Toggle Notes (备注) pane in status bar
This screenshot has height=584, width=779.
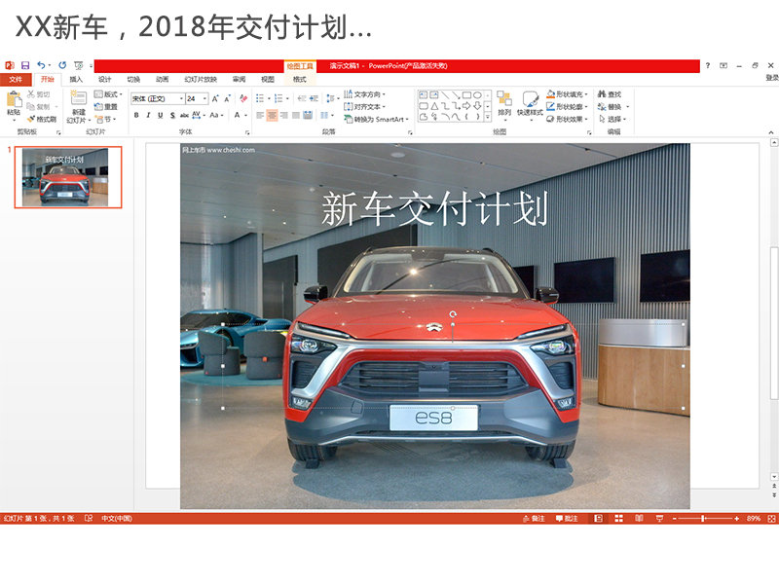pyautogui.click(x=534, y=519)
